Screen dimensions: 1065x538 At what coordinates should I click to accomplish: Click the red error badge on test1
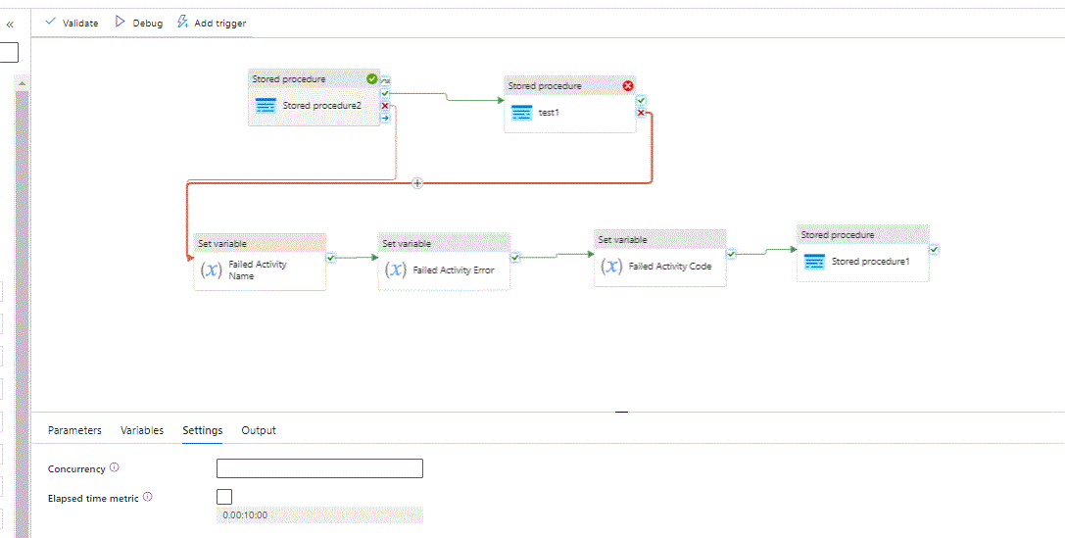tap(628, 85)
